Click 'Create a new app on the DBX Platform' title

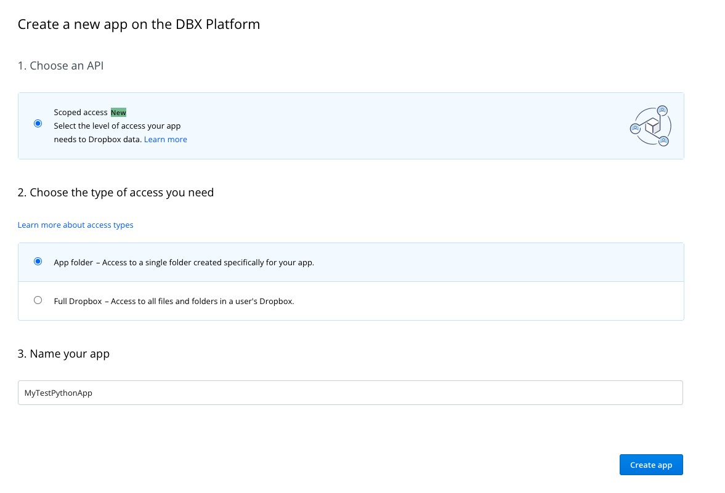(x=139, y=24)
